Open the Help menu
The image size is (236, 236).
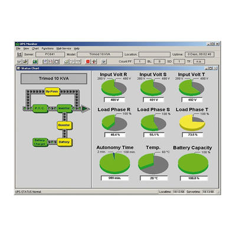[x=77, y=48]
